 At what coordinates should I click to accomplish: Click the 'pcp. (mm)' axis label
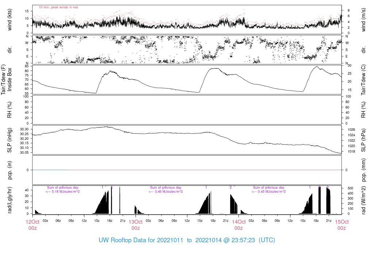pos(363,170)
